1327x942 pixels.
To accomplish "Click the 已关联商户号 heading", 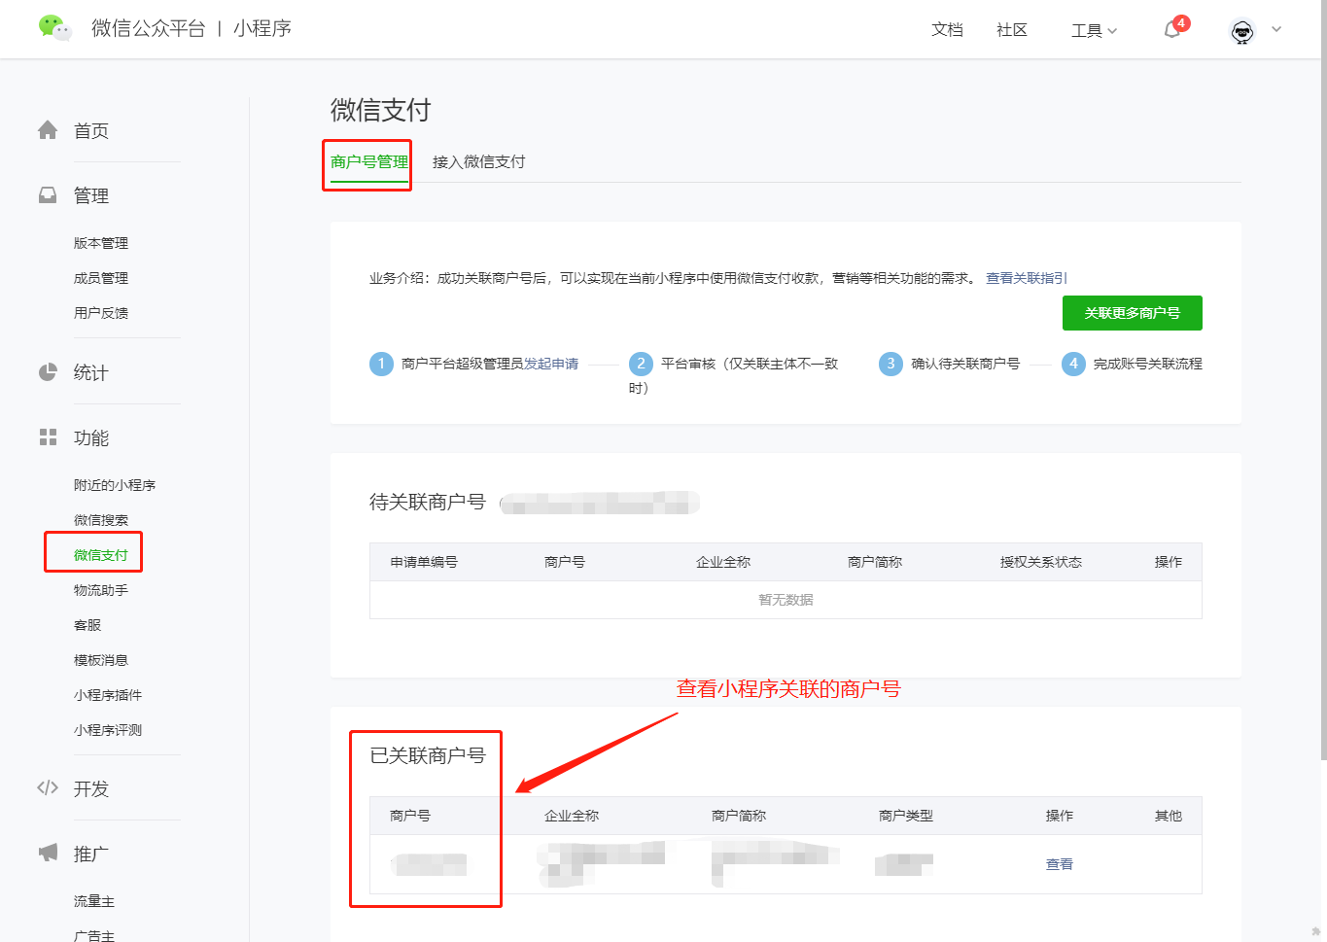I will tap(428, 755).
